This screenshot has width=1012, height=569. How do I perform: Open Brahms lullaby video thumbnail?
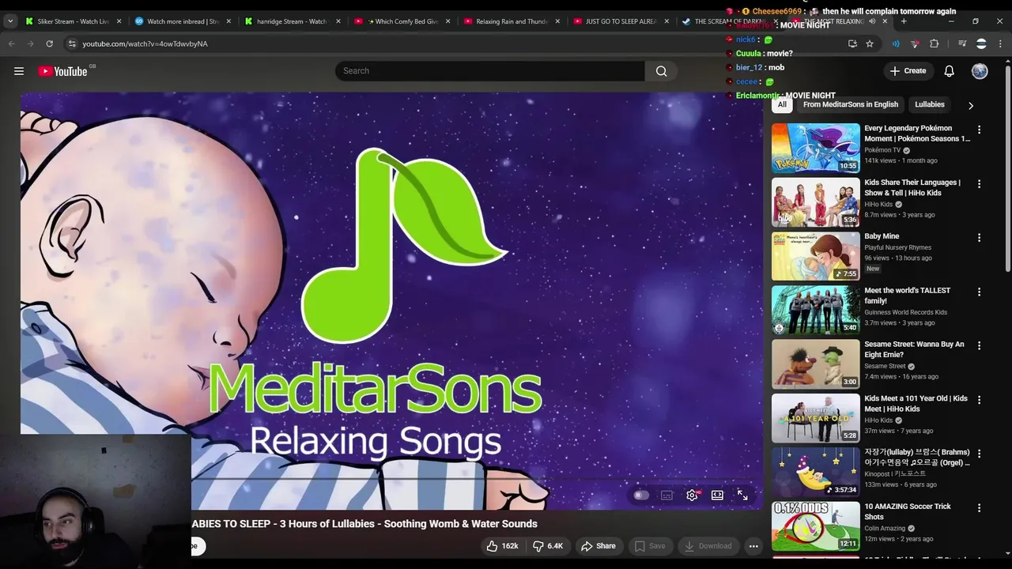pos(815,472)
